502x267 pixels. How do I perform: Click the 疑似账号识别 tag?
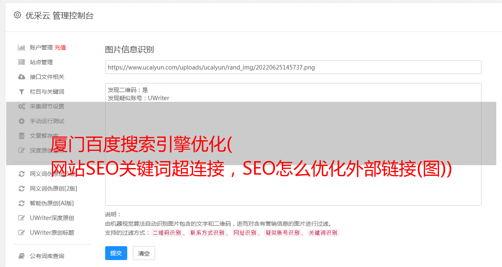[x=282, y=233]
